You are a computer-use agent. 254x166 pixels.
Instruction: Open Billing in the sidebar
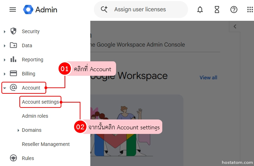[x=29, y=74]
